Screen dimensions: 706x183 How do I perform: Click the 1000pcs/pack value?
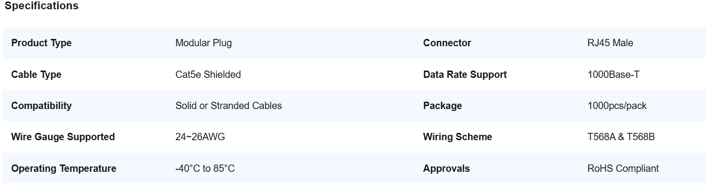(617, 106)
